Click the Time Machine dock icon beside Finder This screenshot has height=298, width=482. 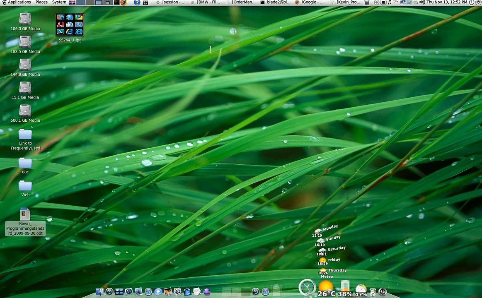tap(109, 291)
